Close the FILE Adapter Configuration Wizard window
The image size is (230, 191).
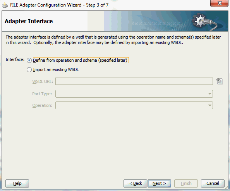(219, 3)
